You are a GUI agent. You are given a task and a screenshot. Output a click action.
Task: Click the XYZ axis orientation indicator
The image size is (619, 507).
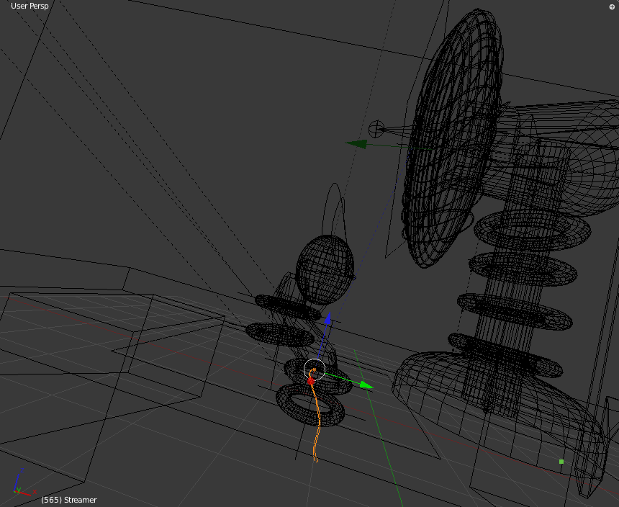point(24,483)
